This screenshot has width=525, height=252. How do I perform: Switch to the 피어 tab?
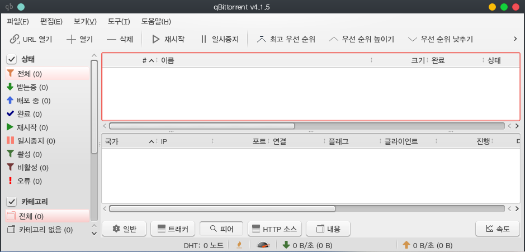pos(221,229)
